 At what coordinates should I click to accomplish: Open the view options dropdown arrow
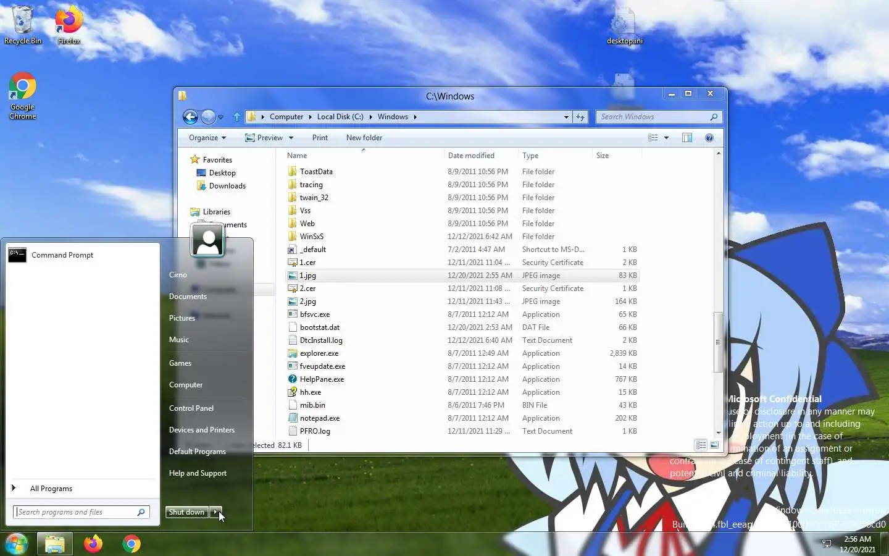click(x=667, y=138)
